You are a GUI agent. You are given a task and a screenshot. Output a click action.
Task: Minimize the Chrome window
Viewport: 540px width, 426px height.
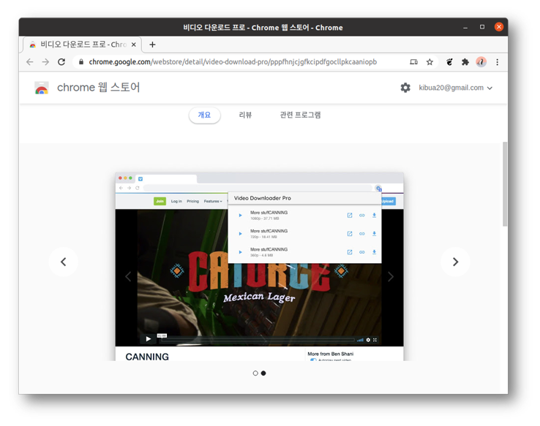click(x=465, y=27)
